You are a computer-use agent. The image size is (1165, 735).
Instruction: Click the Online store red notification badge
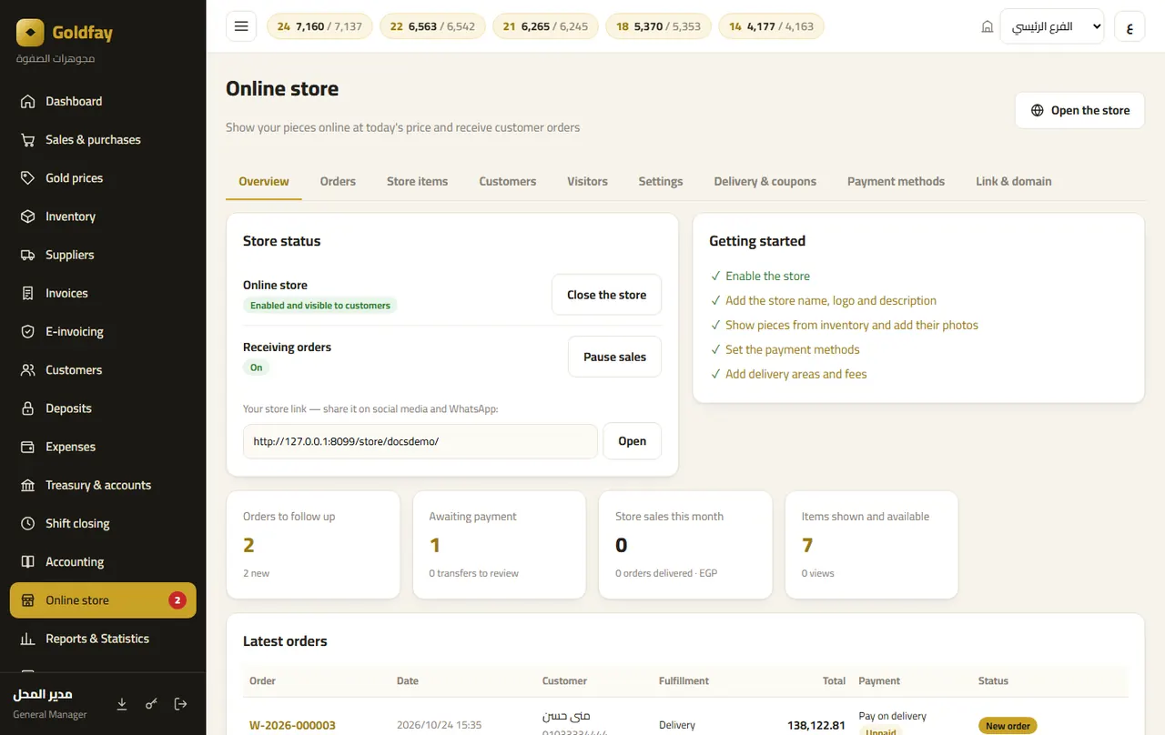(x=177, y=600)
